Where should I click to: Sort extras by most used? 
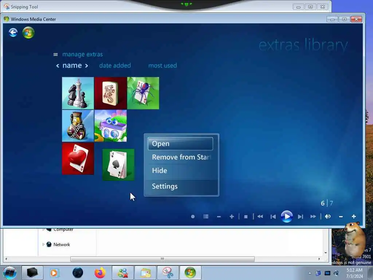point(162,66)
